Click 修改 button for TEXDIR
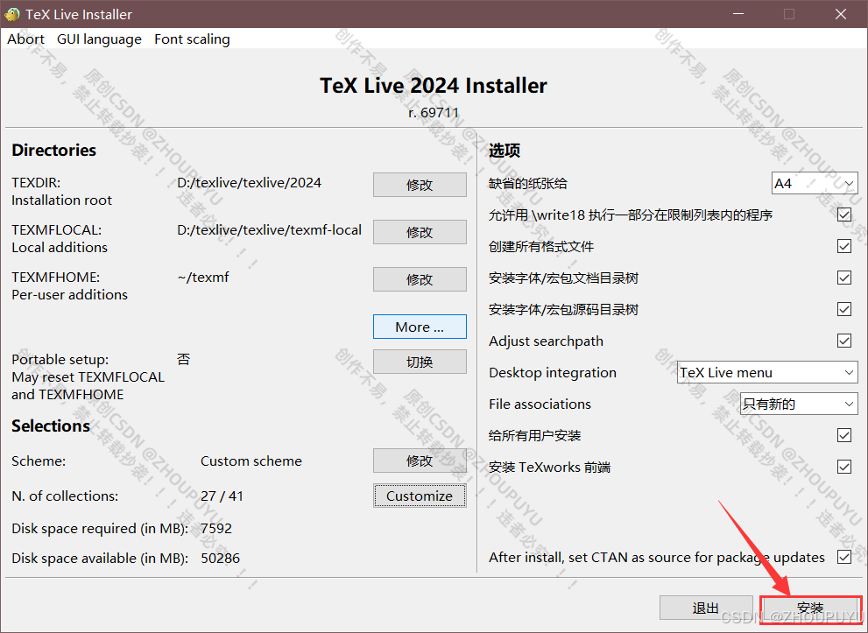 click(x=420, y=185)
